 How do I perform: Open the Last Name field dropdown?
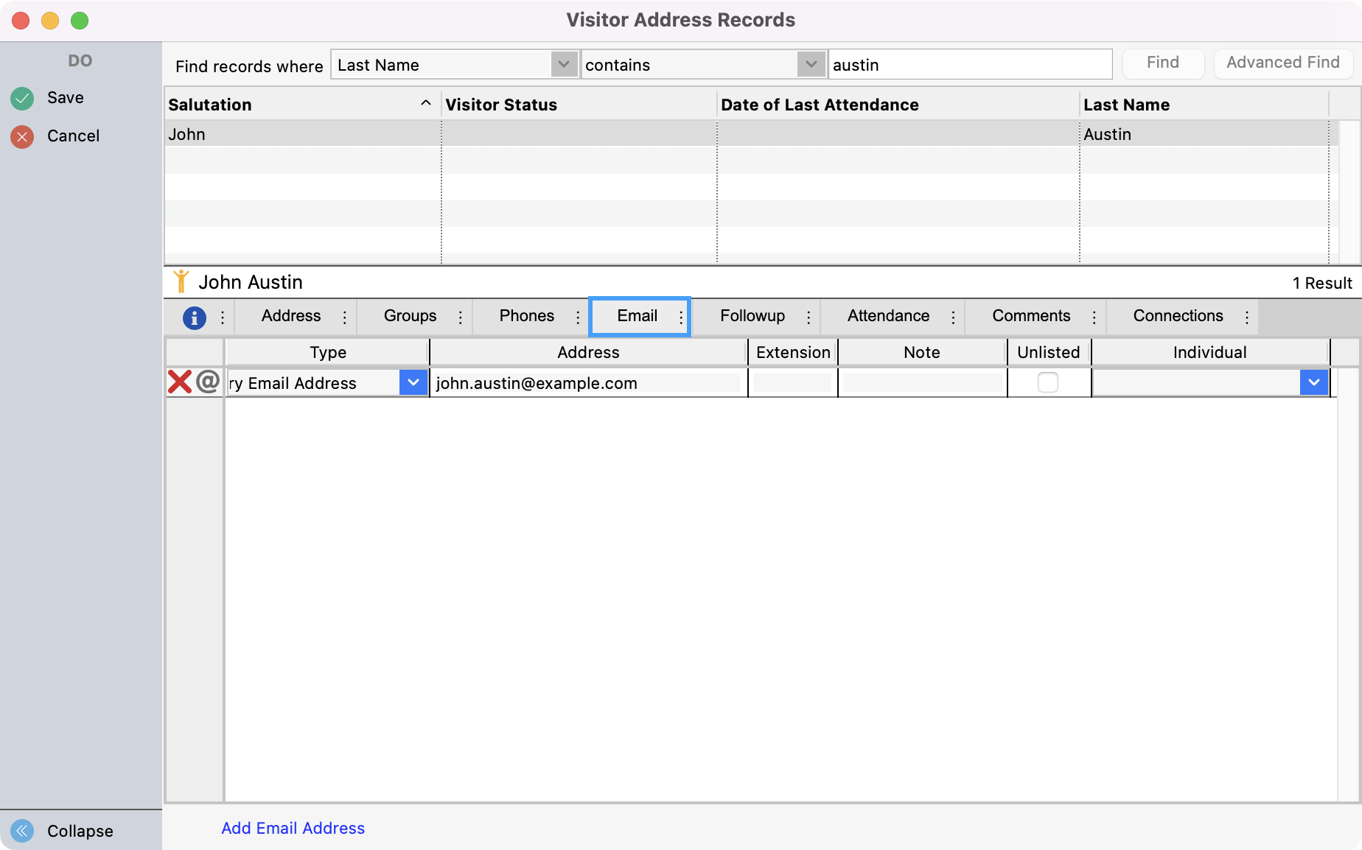564,64
